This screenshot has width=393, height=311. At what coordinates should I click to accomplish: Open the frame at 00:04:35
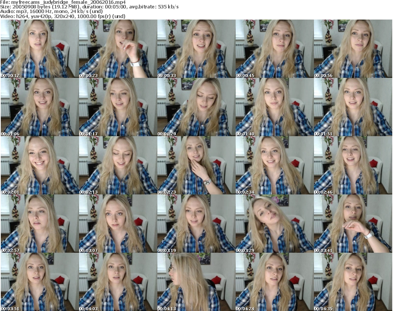coord(353,282)
